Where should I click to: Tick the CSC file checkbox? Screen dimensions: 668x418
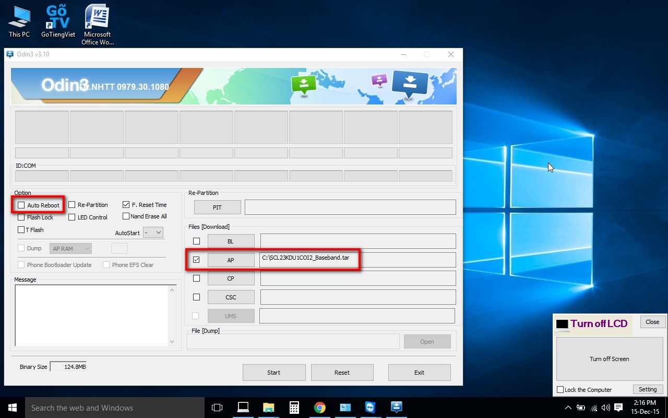click(x=196, y=297)
